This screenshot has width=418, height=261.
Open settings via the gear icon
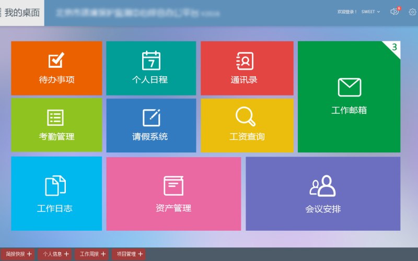pyautogui.click(x=413, y=12)
